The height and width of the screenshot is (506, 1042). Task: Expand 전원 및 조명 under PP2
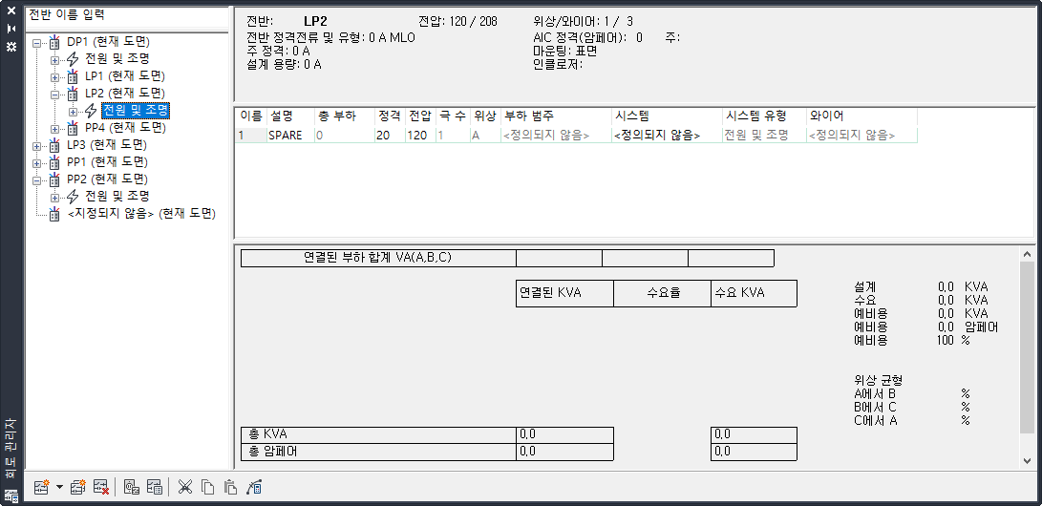pos(54,198)
